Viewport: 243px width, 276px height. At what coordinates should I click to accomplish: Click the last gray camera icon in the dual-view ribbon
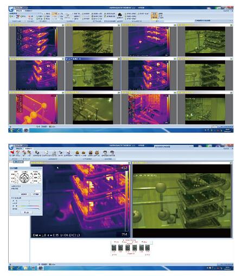112,153
